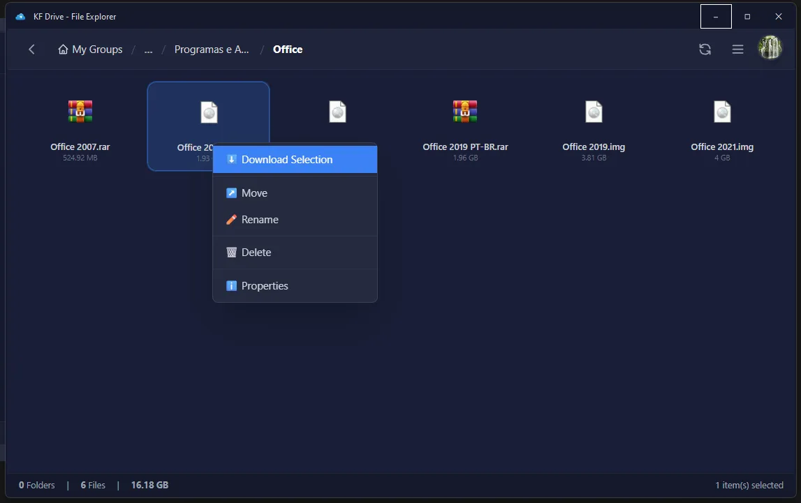Click the refresh icon in the header

705,50
